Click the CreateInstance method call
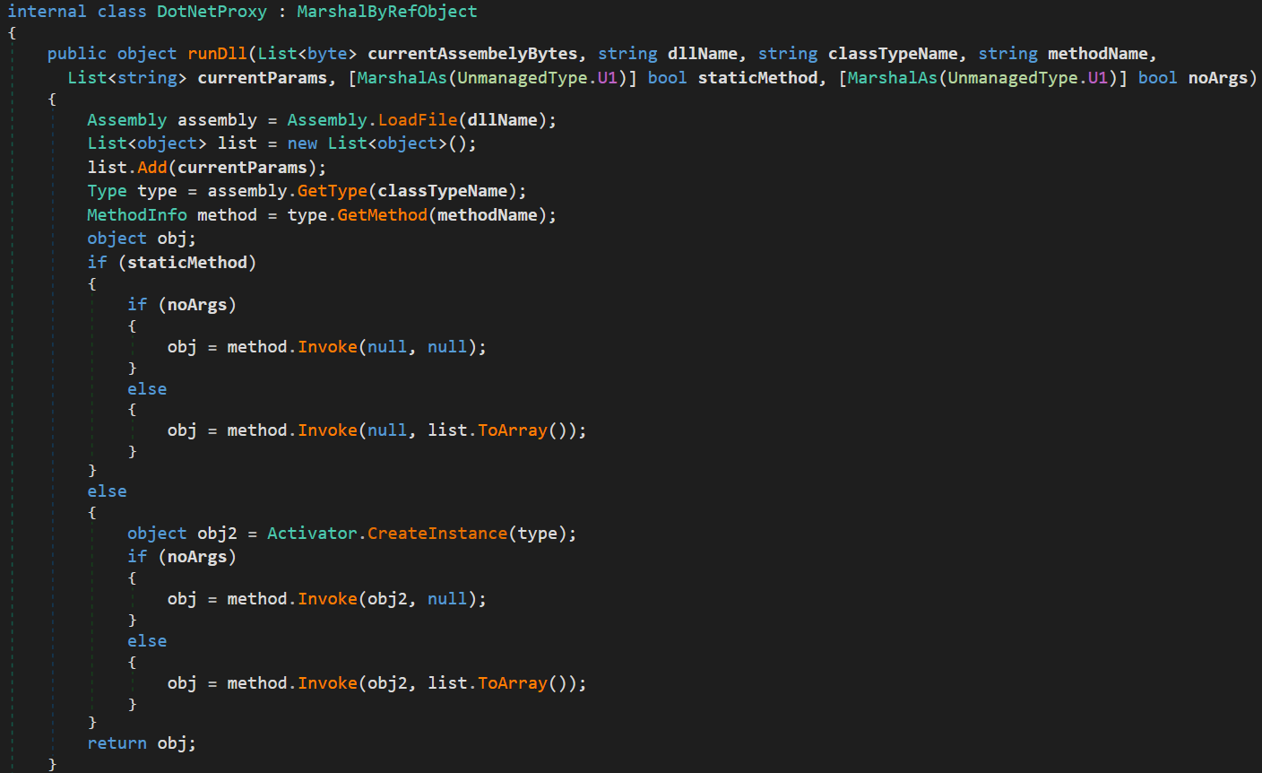This screenshot has height=773, width=1262. point(437,534)
